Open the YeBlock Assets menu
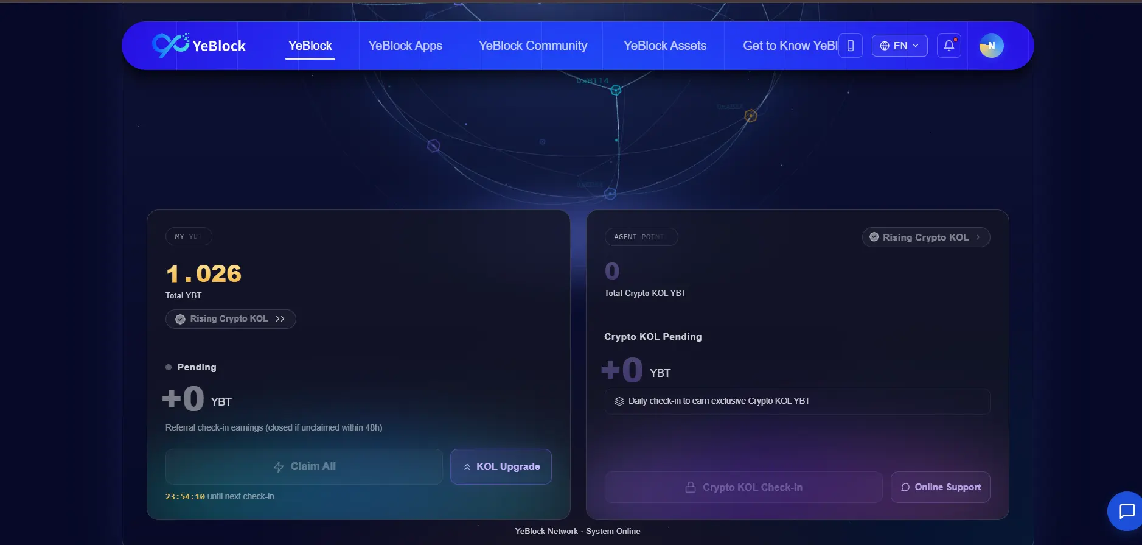 pyautogui.click(x=665, y=46)
